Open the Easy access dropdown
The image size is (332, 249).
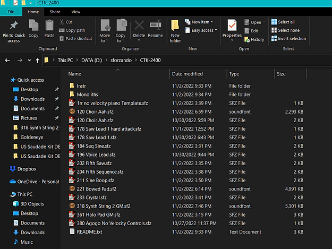click(x=201, y=30)
